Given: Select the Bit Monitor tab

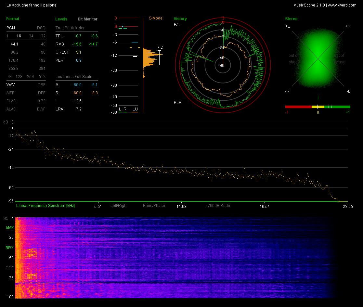Looking at the screenshot, I should 87,19.
